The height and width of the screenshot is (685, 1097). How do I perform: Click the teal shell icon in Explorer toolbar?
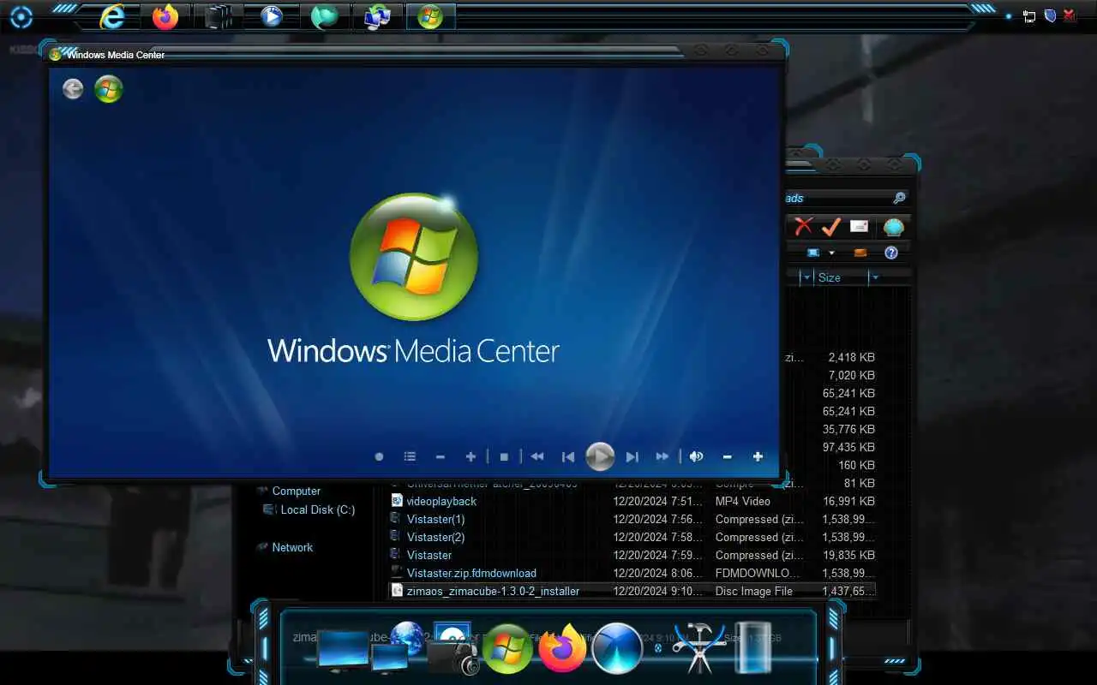894,228
